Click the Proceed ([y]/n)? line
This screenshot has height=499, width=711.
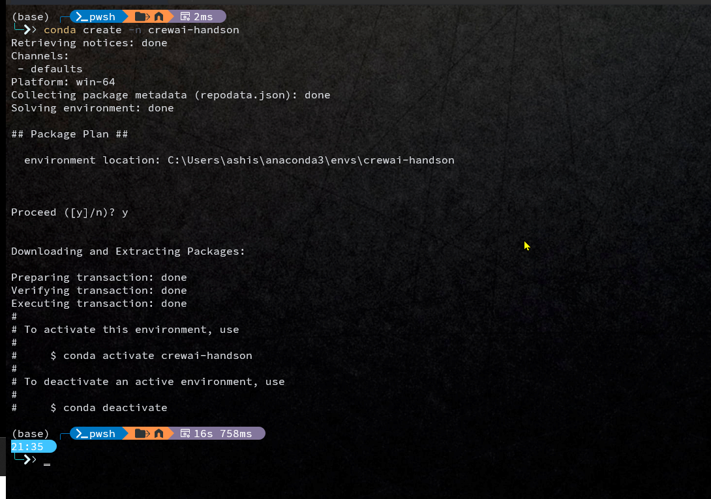pyautogui.click(x=69, y=212)
